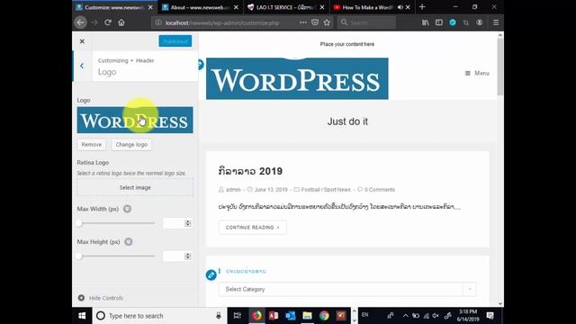Viewport: 576px width, 324px height.
Task: Click Hide Controls at the panel bottom
Action: [x=101, y=298]
